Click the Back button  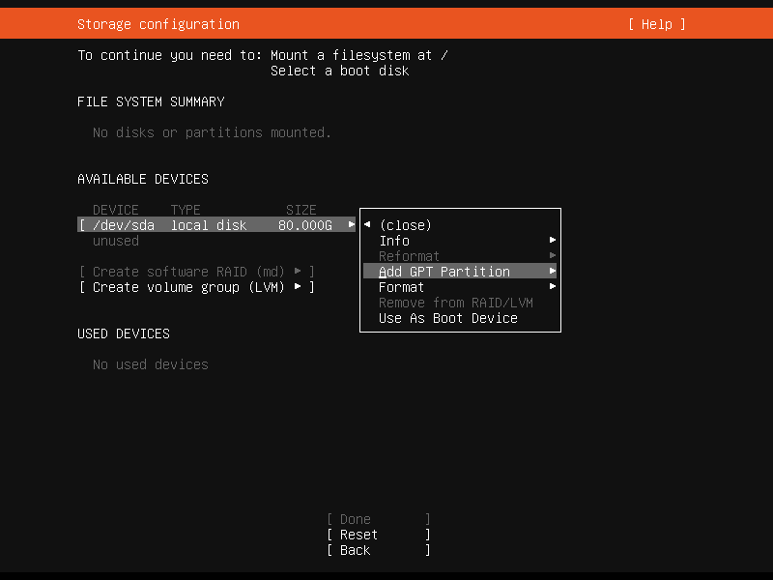tap(379, 550)
